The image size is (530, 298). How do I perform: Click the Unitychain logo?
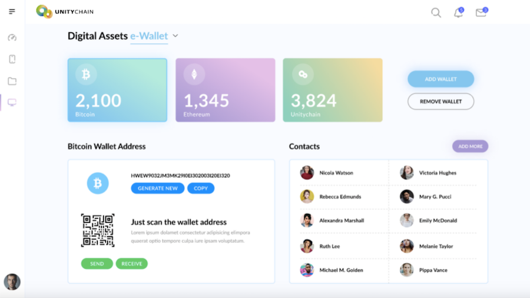[65, 12]
